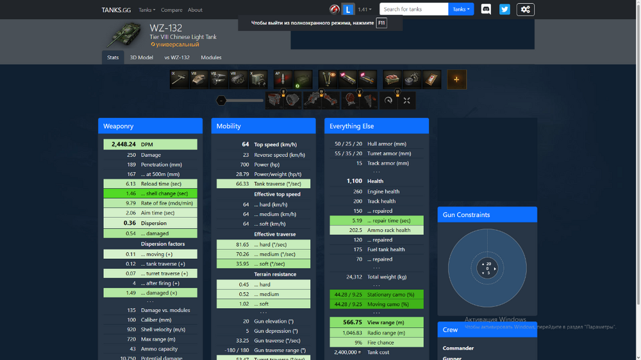
Task: Open the Tanks dropdown in the navbar
Action: point(147,10)
